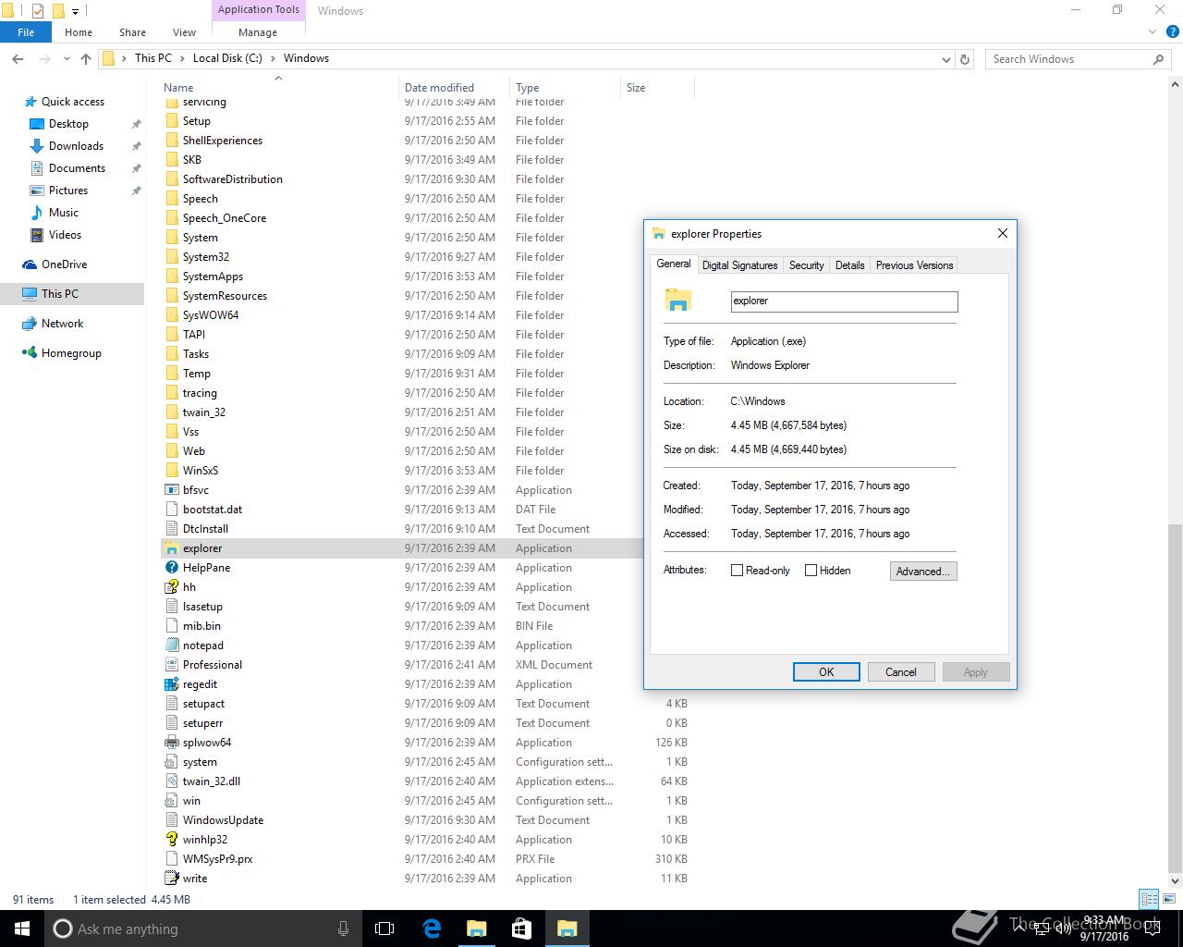Expand the Local Disk (C:) breadcrumb arrow
The width and height of the screenshot is (1183, 947).
pyautogui.click(x=273, y=58)
